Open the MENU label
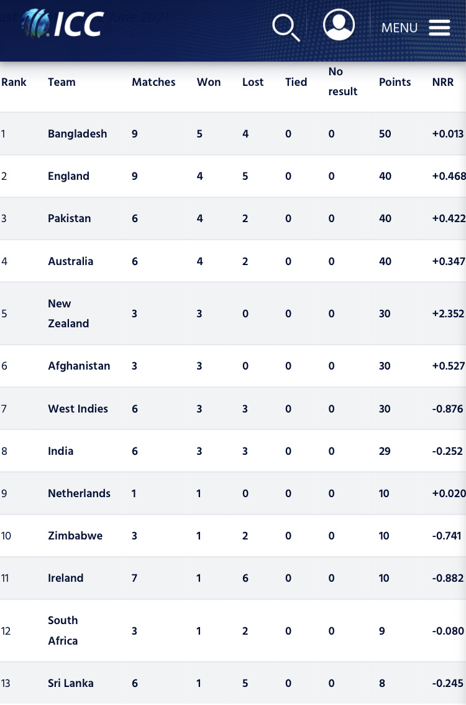Screen dimensions: 466x705 click(399, 28)
